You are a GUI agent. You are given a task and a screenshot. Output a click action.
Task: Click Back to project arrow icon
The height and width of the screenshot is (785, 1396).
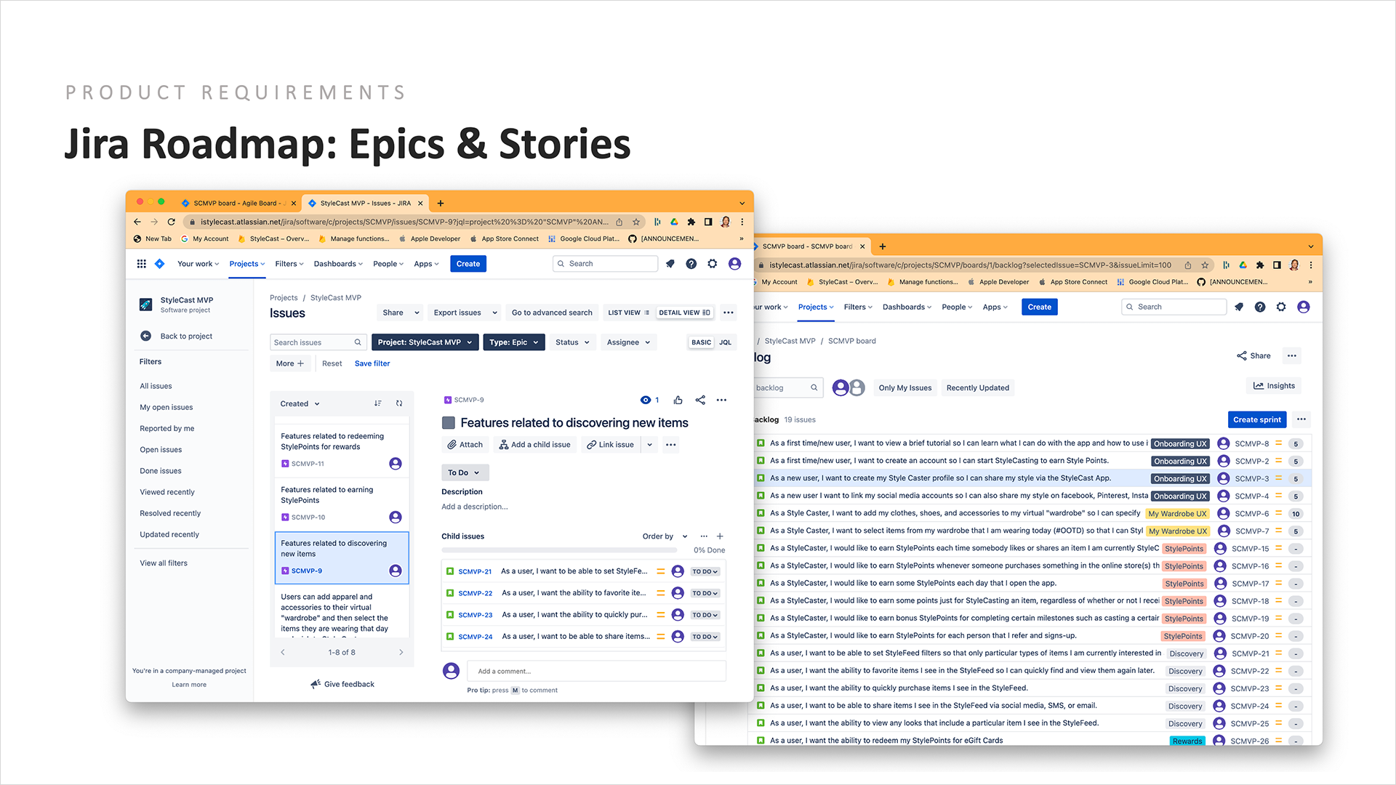point(145,336)
